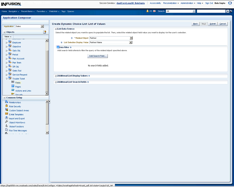Screen dimensions: 234x187
Task: Open the List Selection Display Value dropdown
Action: click(x=131, y=42)
